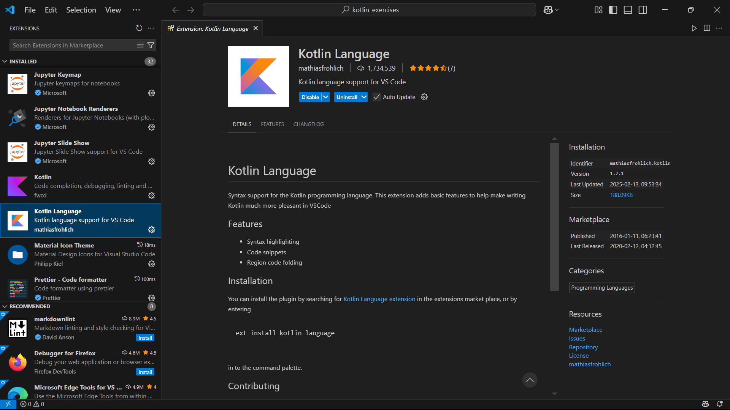Click the kotlin_exercises command center search
730x410 pixels.
369,10
